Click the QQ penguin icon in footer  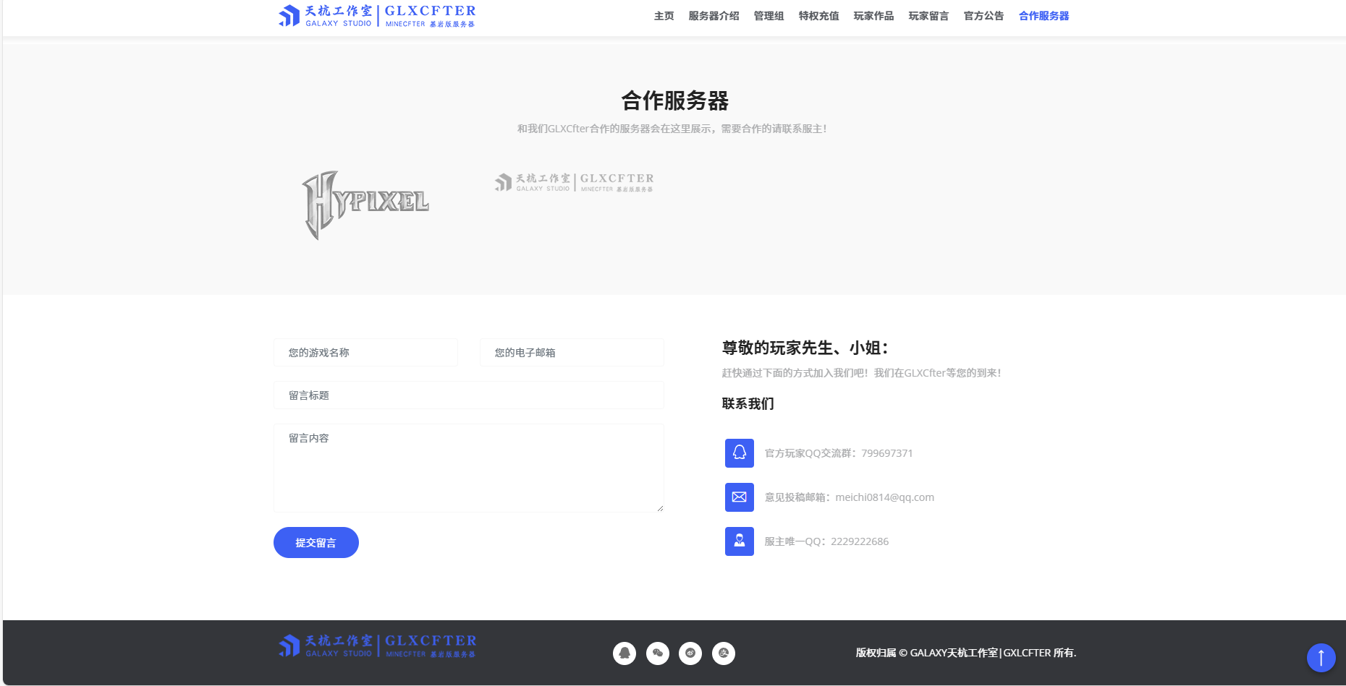tap(624, 653)
